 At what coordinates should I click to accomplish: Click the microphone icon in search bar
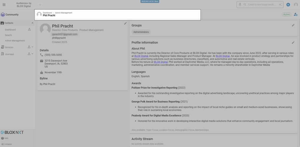click(240, 5)
